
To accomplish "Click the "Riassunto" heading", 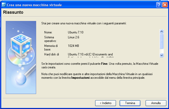I will coord(13,12).
